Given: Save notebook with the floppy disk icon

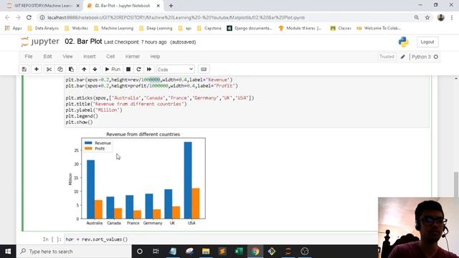Looking at the screenshot, I should tap(24, 70).
